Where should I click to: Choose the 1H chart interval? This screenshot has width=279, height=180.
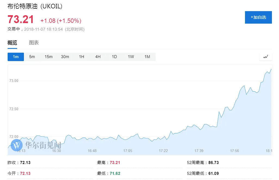click(82, 57)
